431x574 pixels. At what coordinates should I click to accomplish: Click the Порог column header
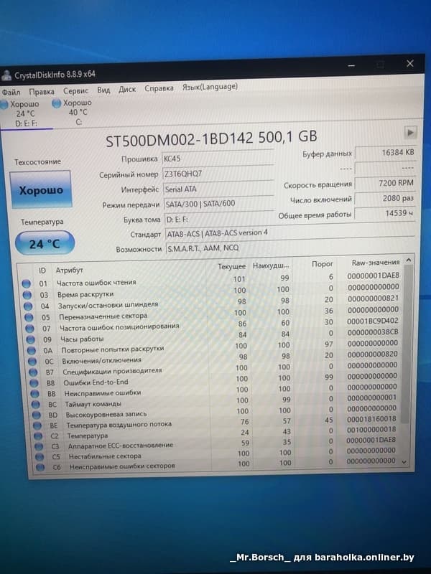click(322, 264)
